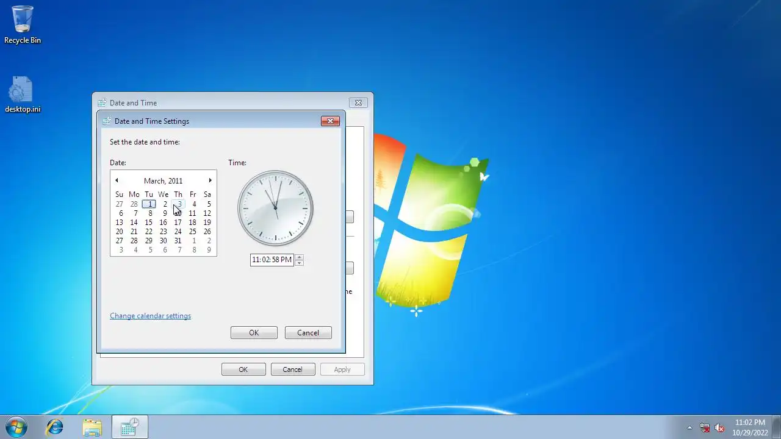781x439 pixels.
Task: Select March 26 in the calendar
Action: [207, 232]
